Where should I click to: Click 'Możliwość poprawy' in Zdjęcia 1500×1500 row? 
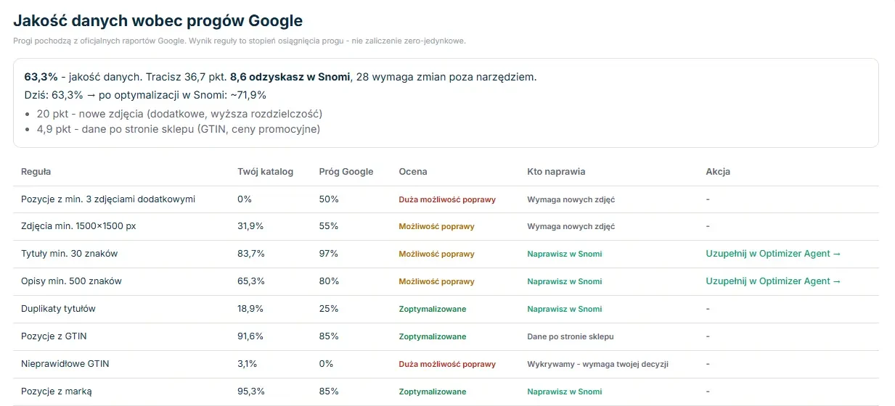pyautogui.click(x=436, y=226)
